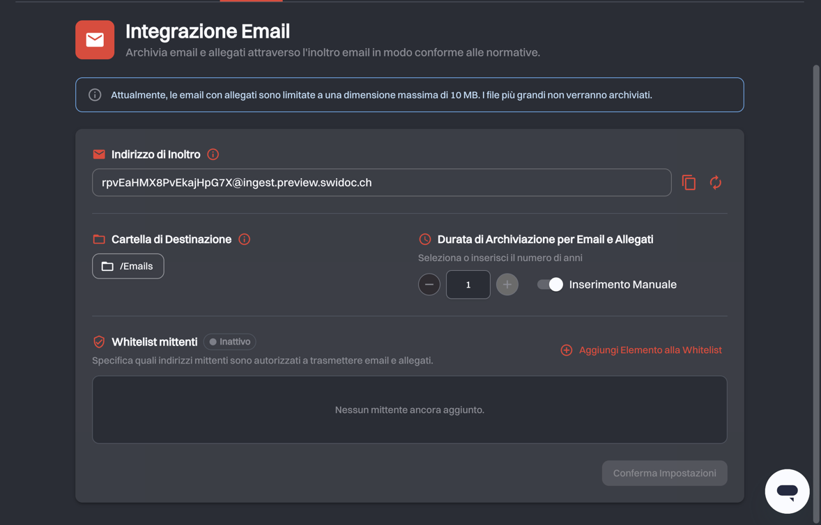Regenerate the forwarding address
The height and width of the screenshot is (525, 821).
[715, 182]
